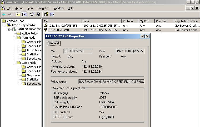Select Statistics under Quick Mode
The width and height of the screenshot is (200, 127).
pyautogui.click(x=33, y=79)
